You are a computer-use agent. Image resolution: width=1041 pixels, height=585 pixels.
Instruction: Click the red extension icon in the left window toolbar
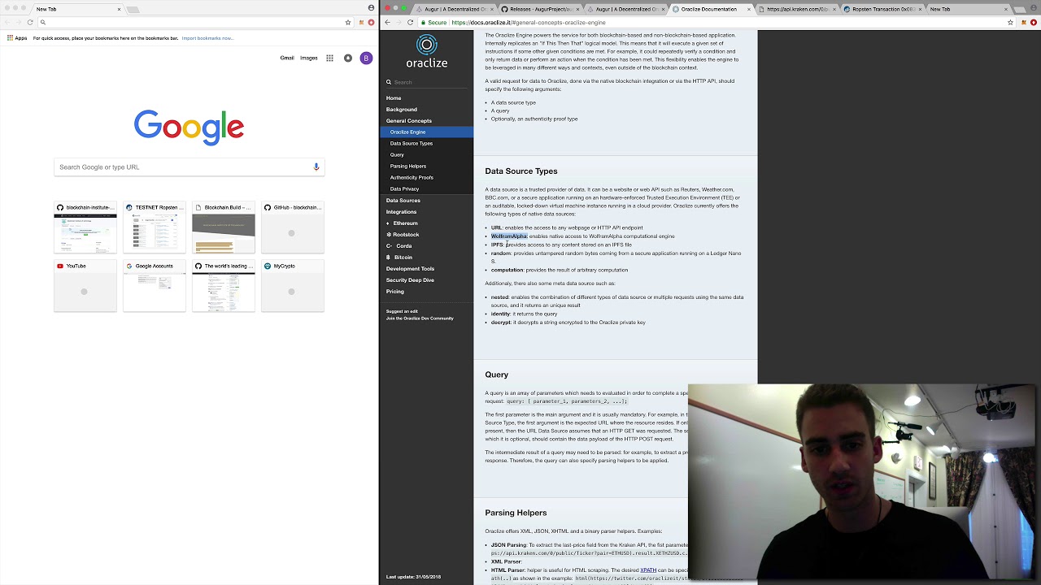371,22
